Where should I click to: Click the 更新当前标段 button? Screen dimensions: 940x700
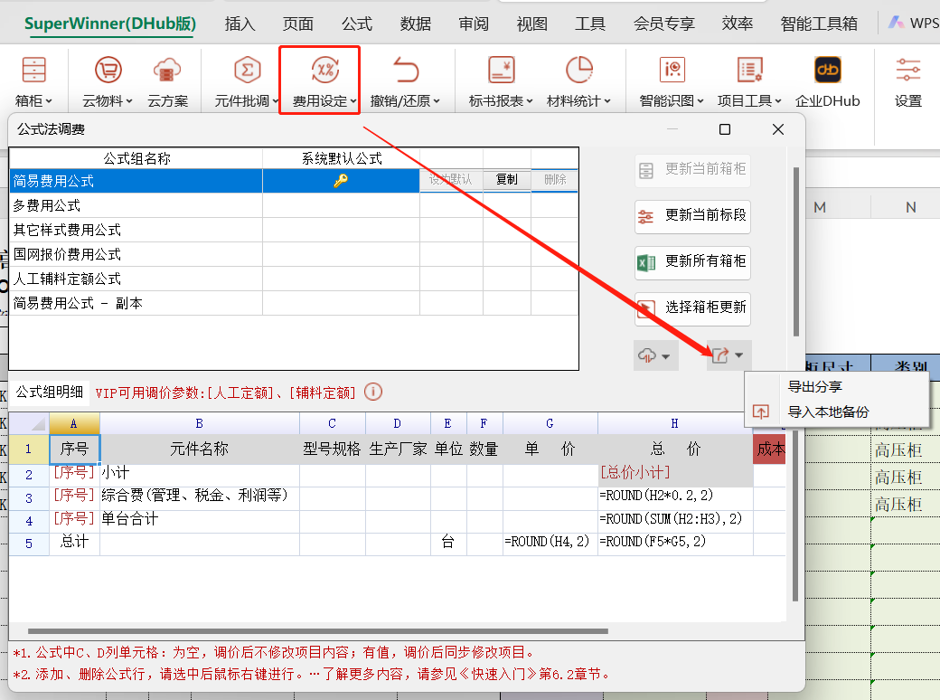(x=692, y=216)
